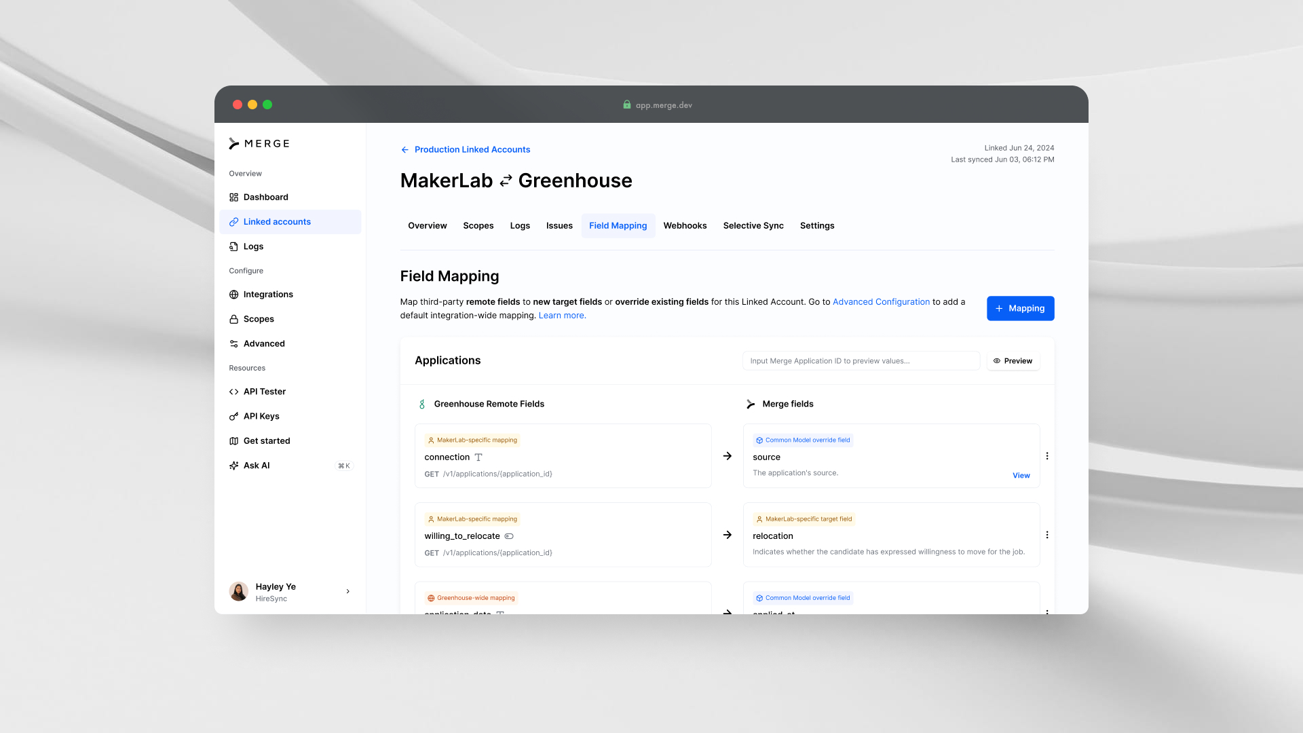Open Dashboard from the sidebar
The height and width of the screenshot is (733, 1303).
point(290,197)
